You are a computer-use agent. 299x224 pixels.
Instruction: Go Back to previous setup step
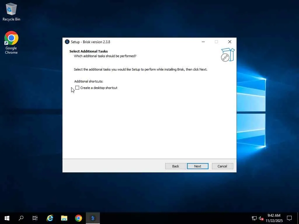point(175,166)
